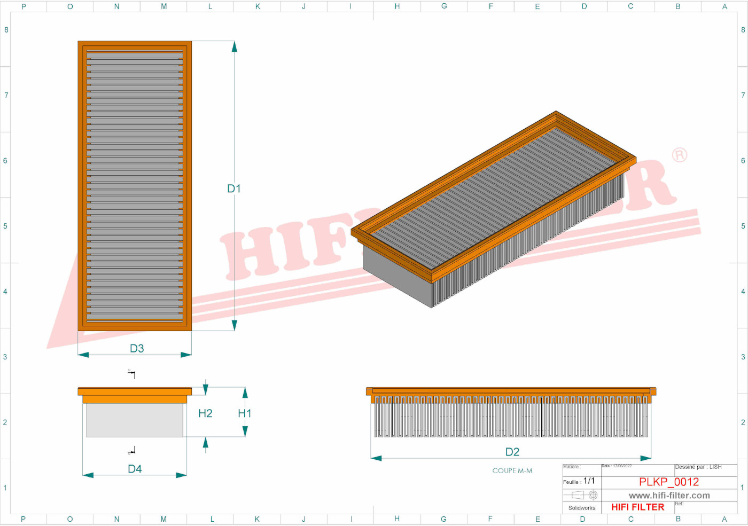Click the H2 dimension label

[x=206, y=413]
